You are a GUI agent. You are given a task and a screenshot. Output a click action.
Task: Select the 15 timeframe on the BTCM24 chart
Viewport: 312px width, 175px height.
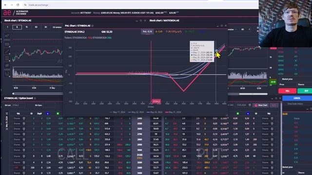click(26, 27)
